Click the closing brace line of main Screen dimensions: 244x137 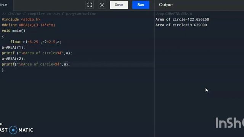tap(3, 70)
